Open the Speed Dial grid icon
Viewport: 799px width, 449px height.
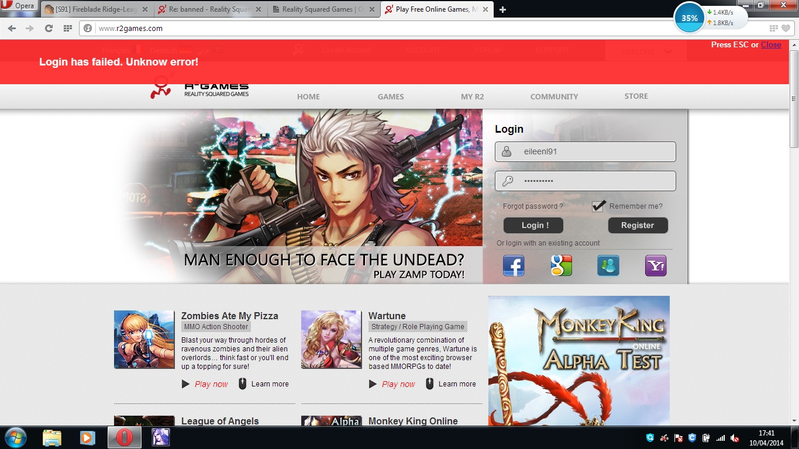pyautogui.click(x=68, y=28)
